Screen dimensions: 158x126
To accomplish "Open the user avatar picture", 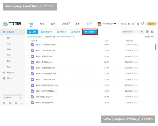I will click(100, 24).
